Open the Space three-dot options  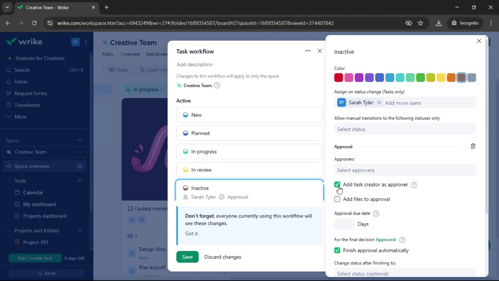(x=80, y=140)
